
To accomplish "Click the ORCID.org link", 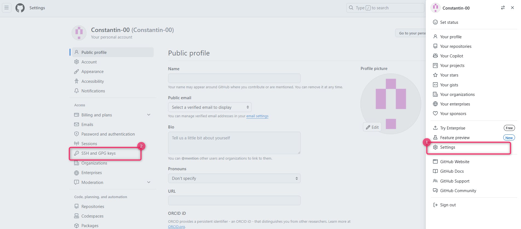I will [x=176, y=227].
